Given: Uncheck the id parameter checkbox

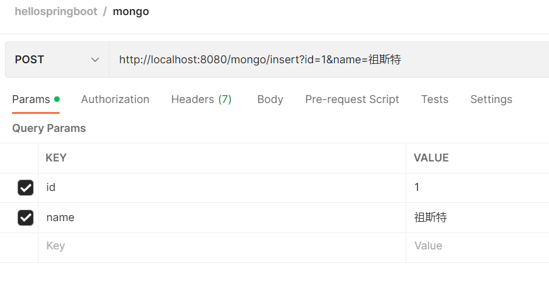Looking at the screenshot, I should pos(25,188).
